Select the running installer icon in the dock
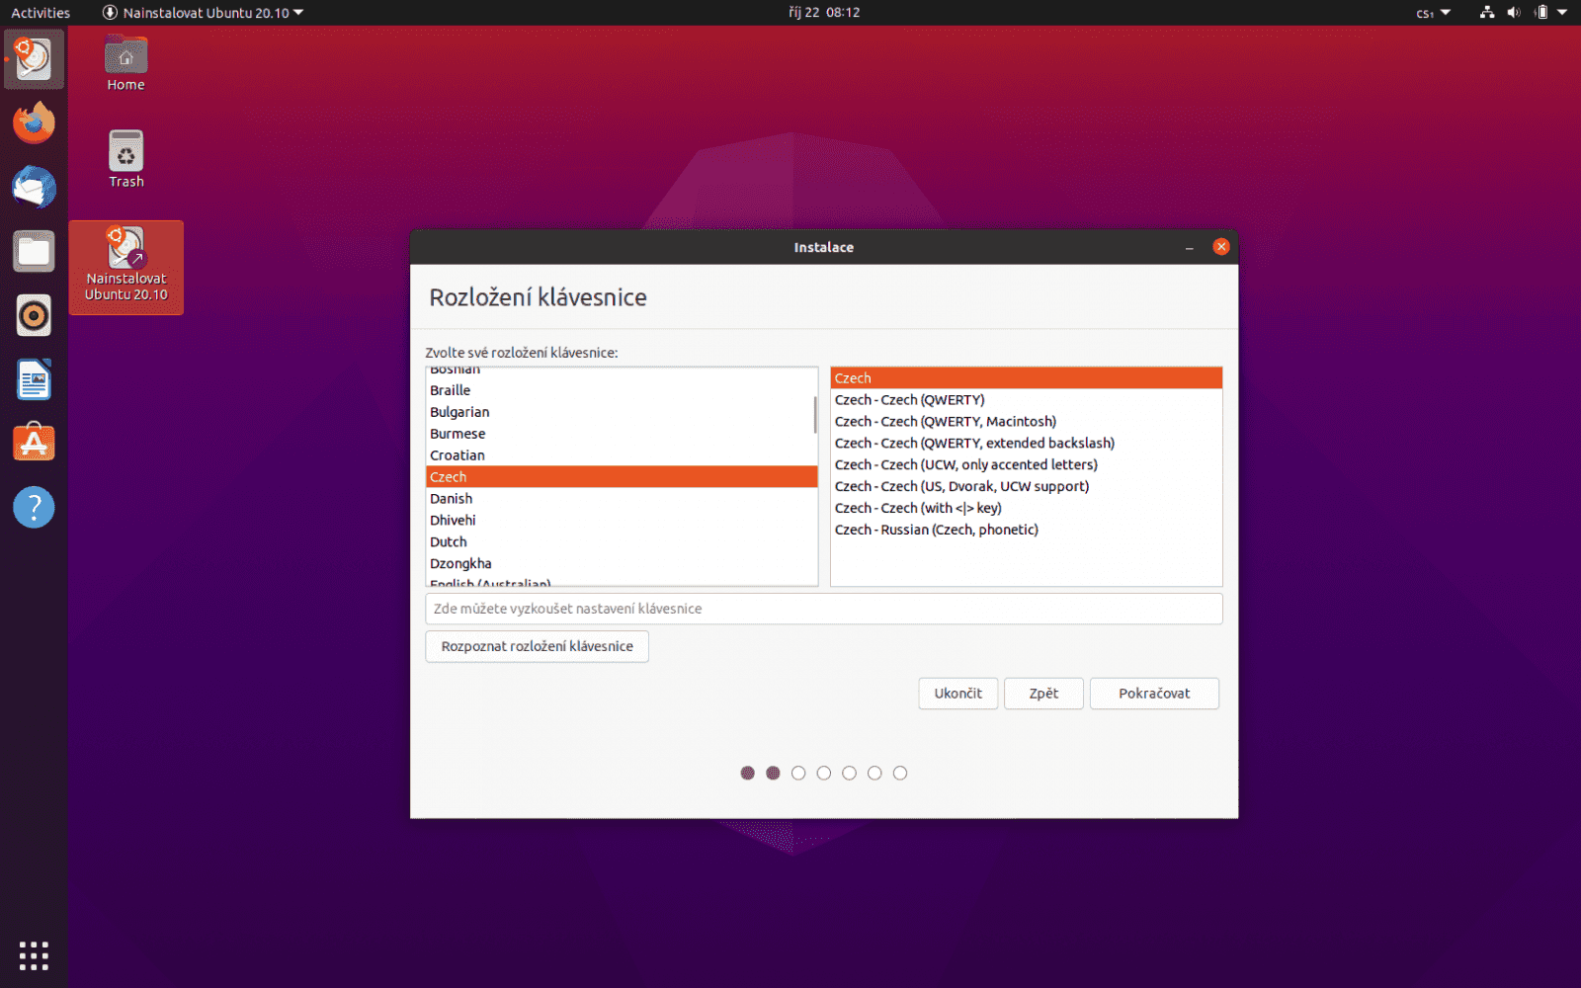1581x988 pixels. point(33,58)
